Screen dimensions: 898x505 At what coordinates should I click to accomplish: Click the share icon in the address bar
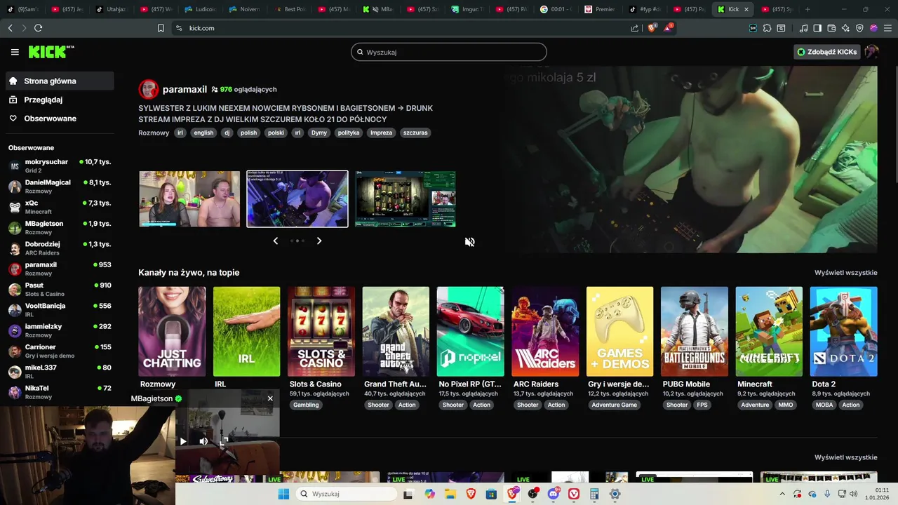pos(635,28)
